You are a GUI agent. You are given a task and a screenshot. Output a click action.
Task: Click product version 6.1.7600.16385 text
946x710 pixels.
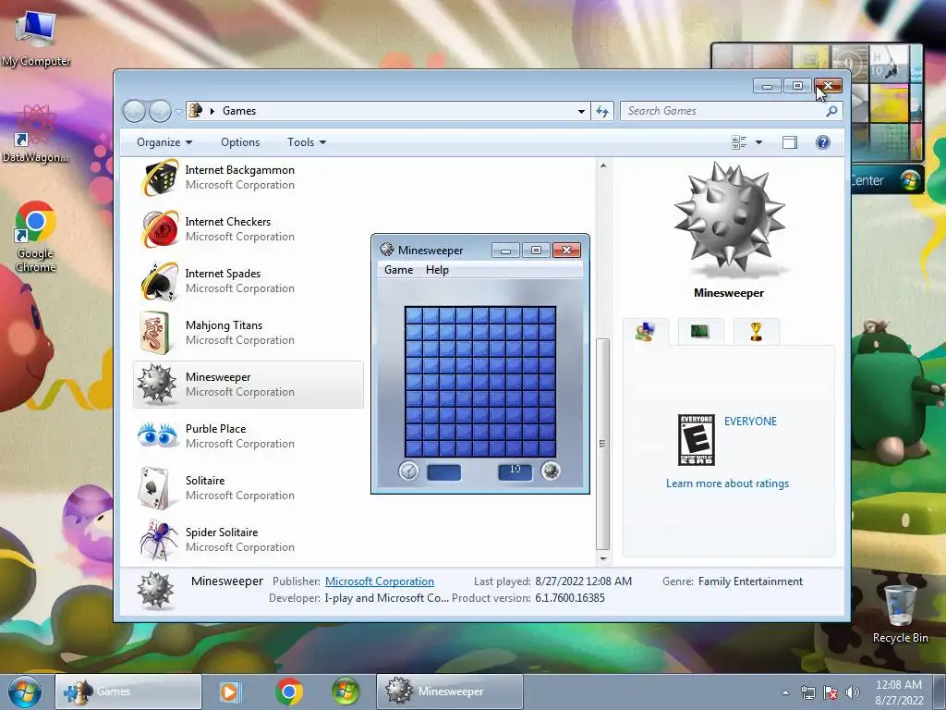pyautogui.click(x=569, y=598)
